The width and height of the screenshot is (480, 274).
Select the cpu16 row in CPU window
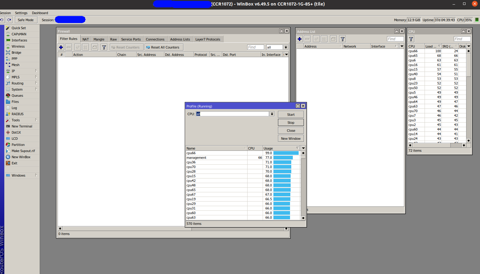(x=437, y=65)
